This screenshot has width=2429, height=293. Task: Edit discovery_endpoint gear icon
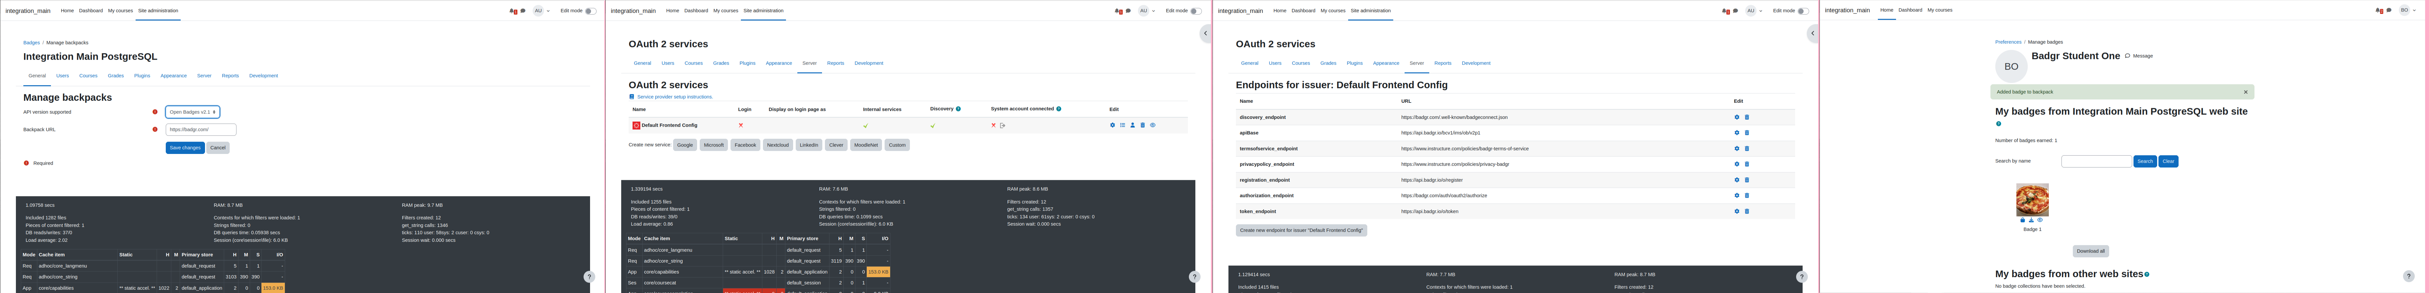pos(1737,118)
